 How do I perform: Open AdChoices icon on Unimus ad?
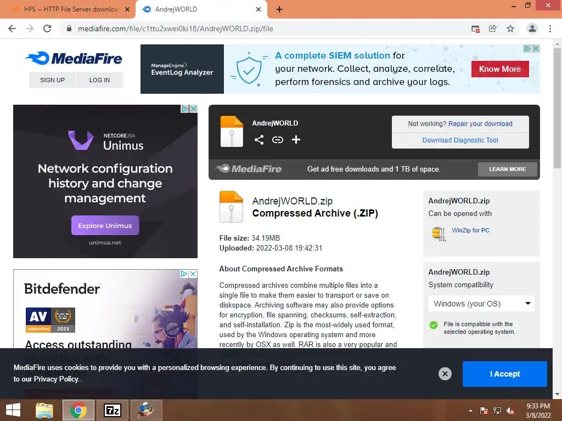pyautogui.click(x=185, y=109)
